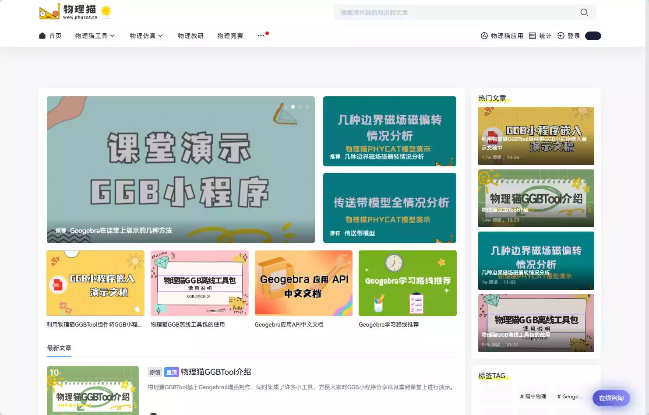Screen dimensions: 649x415
Task: Click the magnifier search icon
Action: click(x=584, y=12)
